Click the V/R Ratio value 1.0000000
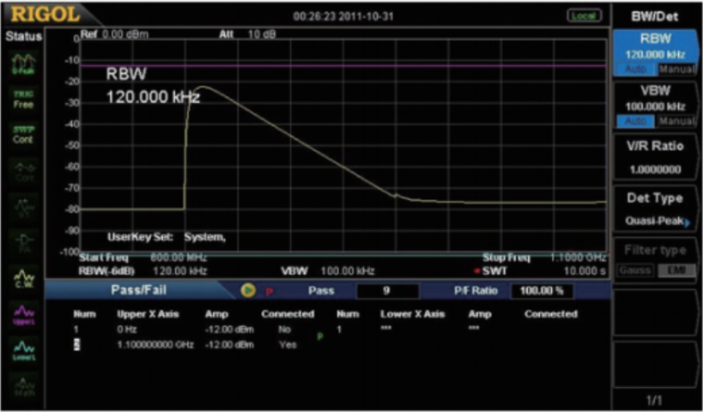Image resolution: width=703 pixels, height=412 pixels. pos(655,169)
